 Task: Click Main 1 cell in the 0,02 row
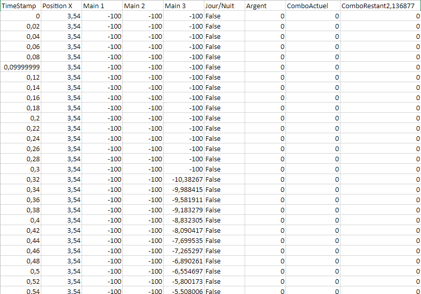pyautogui.click(x=102, y=27)
